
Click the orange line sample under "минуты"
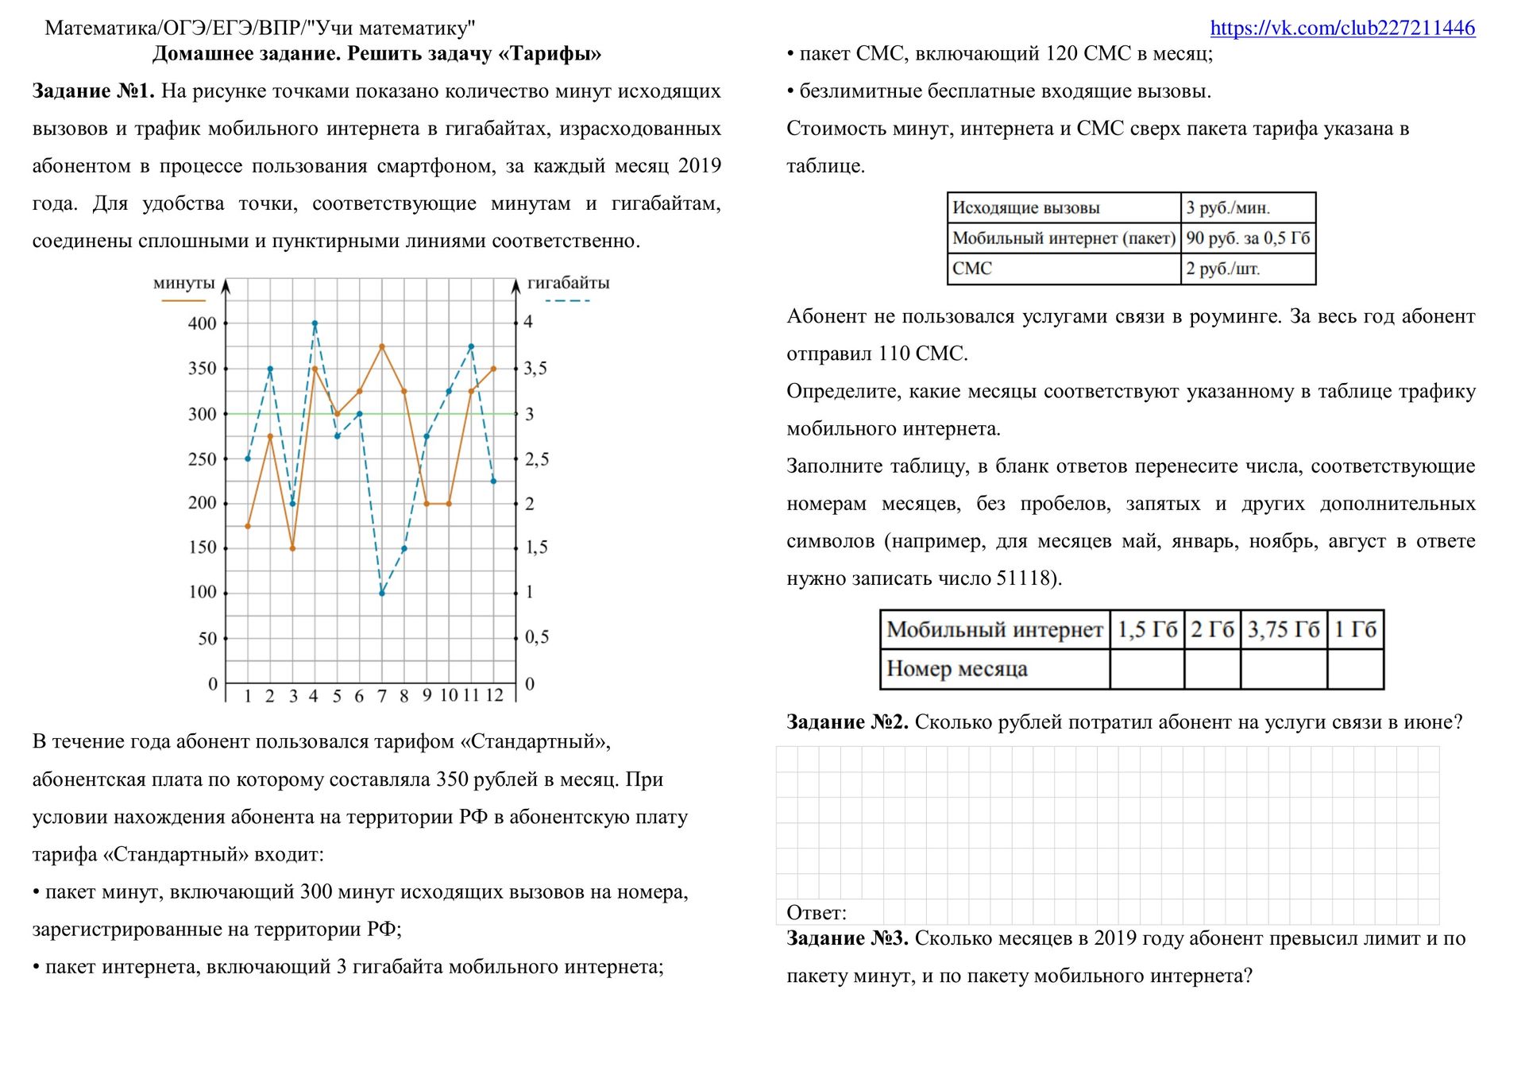click(x=183, y=301)
